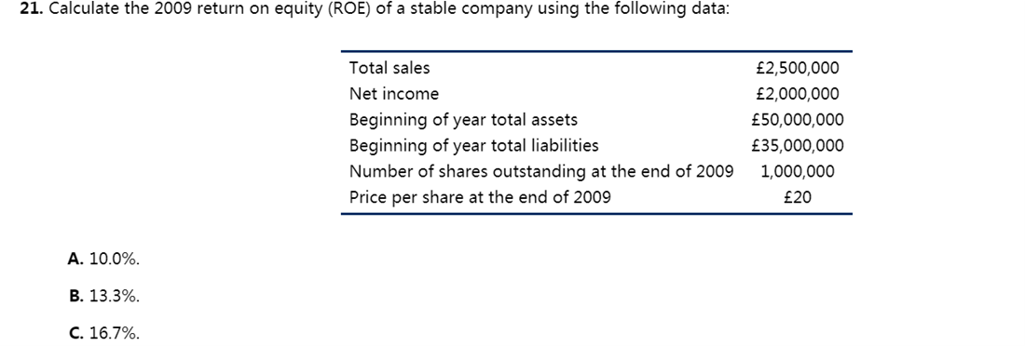Click the 'Net income' row label
The image size is (1025, 346).
click(394, 93)
